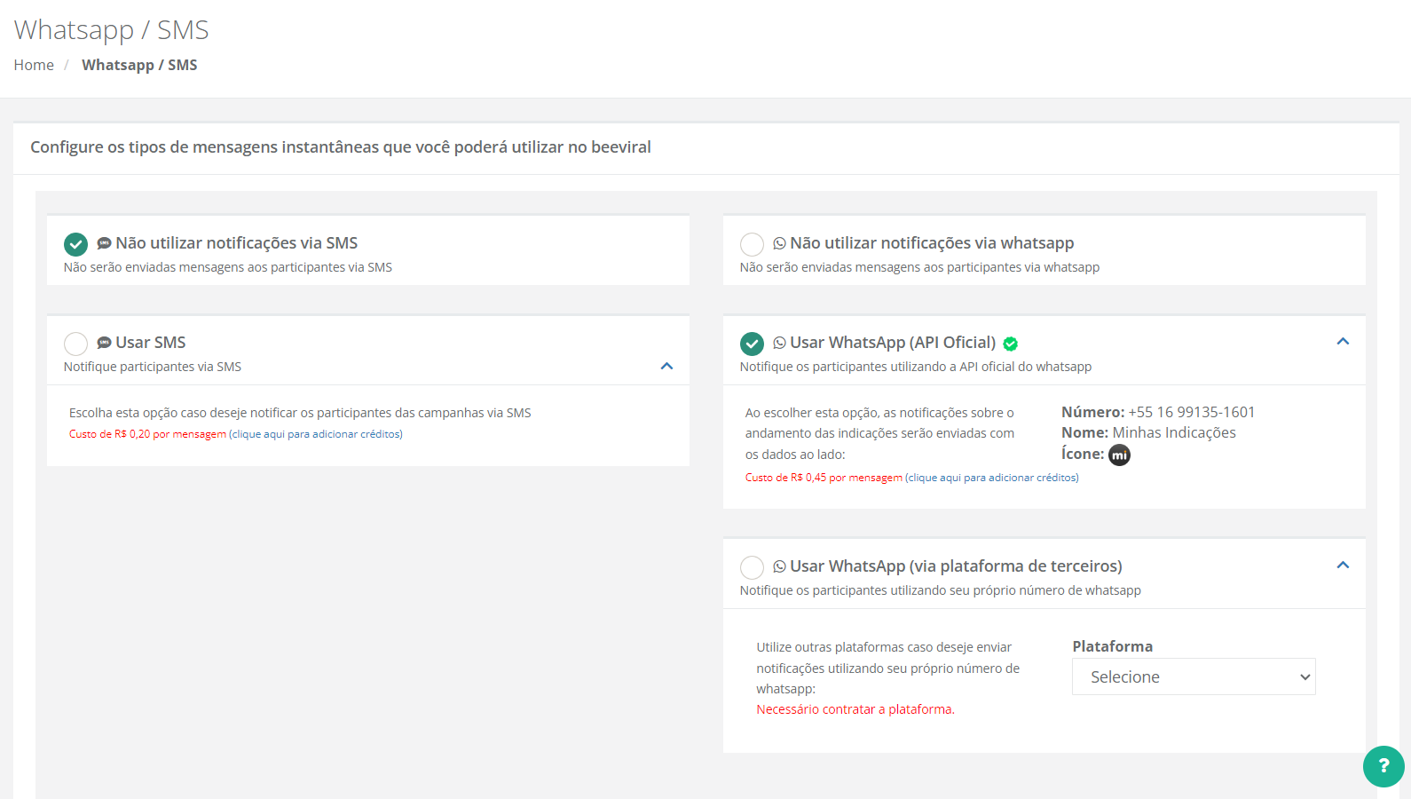The image size is (1411, 799).
Task: Click the phone number '+55 16 99135-1601'
Action: coord(1192,412)
